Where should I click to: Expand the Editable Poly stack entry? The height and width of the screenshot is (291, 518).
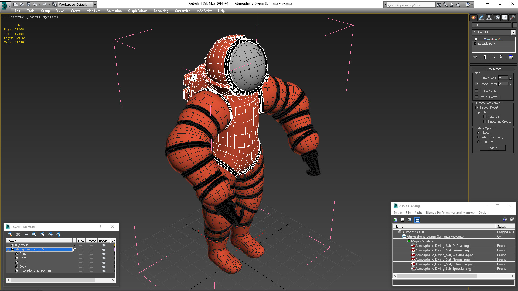(x=475, y=44)
